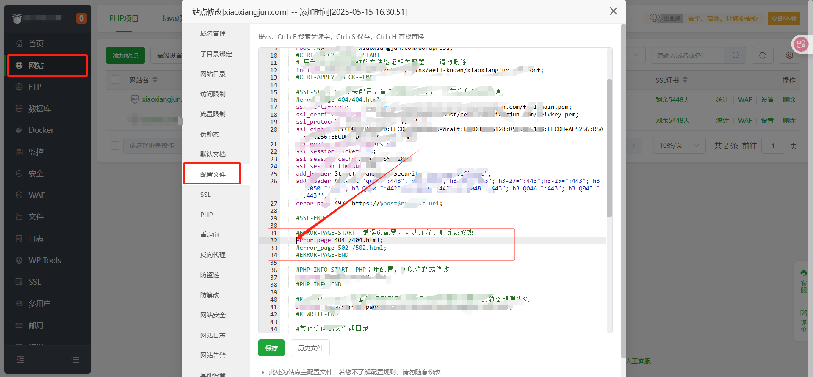Switch to the PHP项目 tab

coord(124,19)
